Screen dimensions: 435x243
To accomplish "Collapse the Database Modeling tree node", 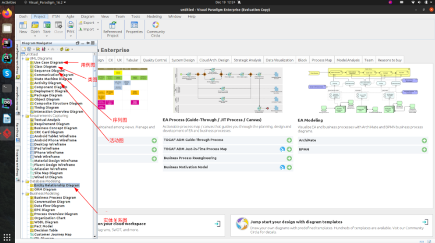I will [x=23, y=181].
